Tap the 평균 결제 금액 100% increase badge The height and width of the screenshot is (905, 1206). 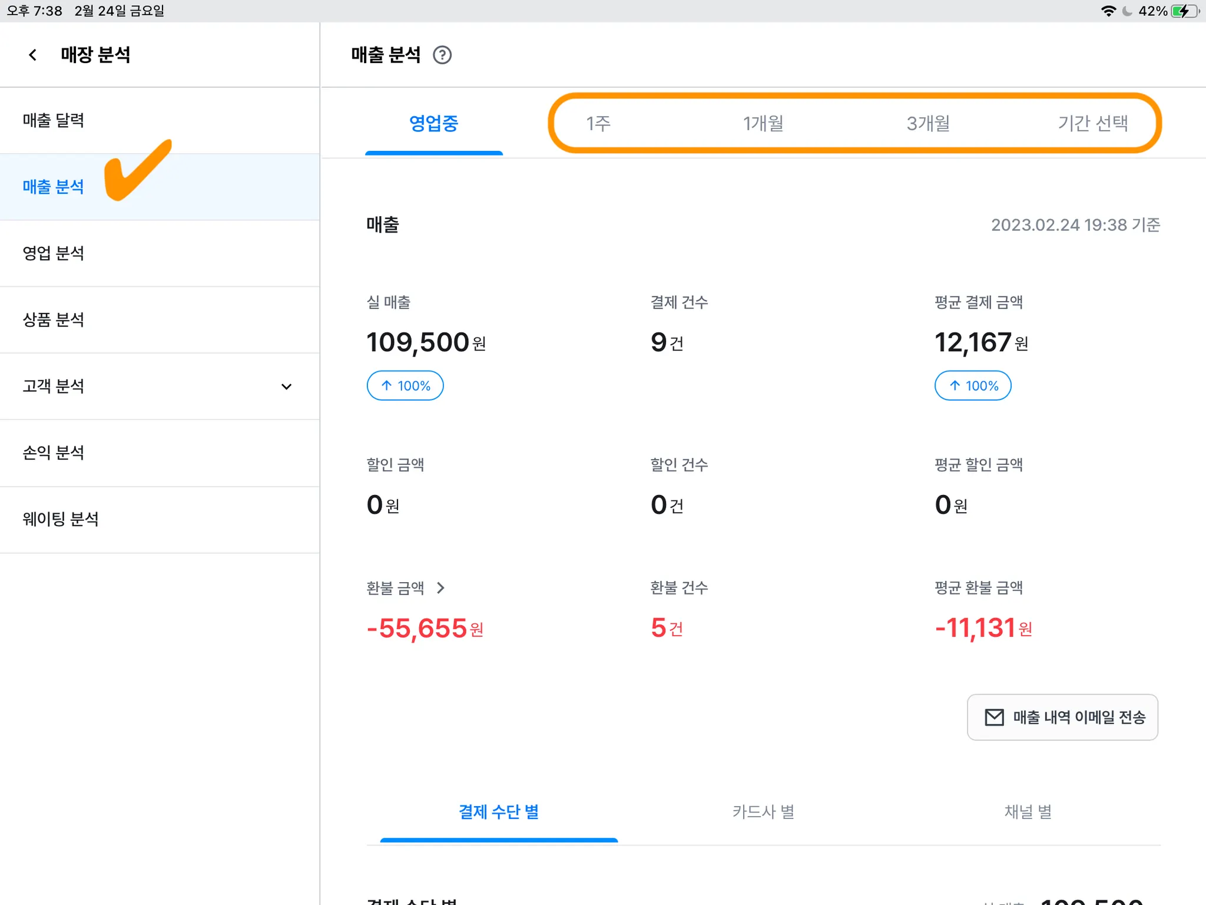point(973,385)
